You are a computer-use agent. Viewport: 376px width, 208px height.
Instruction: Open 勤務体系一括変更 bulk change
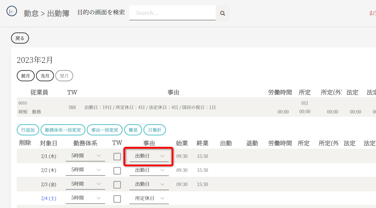click(x=63, y=130)
